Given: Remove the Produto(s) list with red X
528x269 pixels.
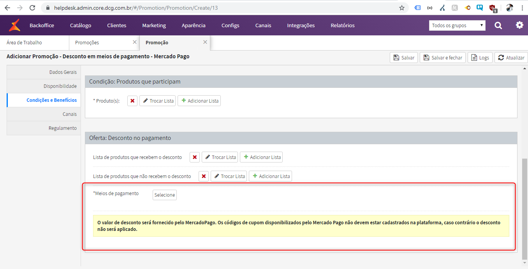Looking at the screenshot, I should pos(132,101).
